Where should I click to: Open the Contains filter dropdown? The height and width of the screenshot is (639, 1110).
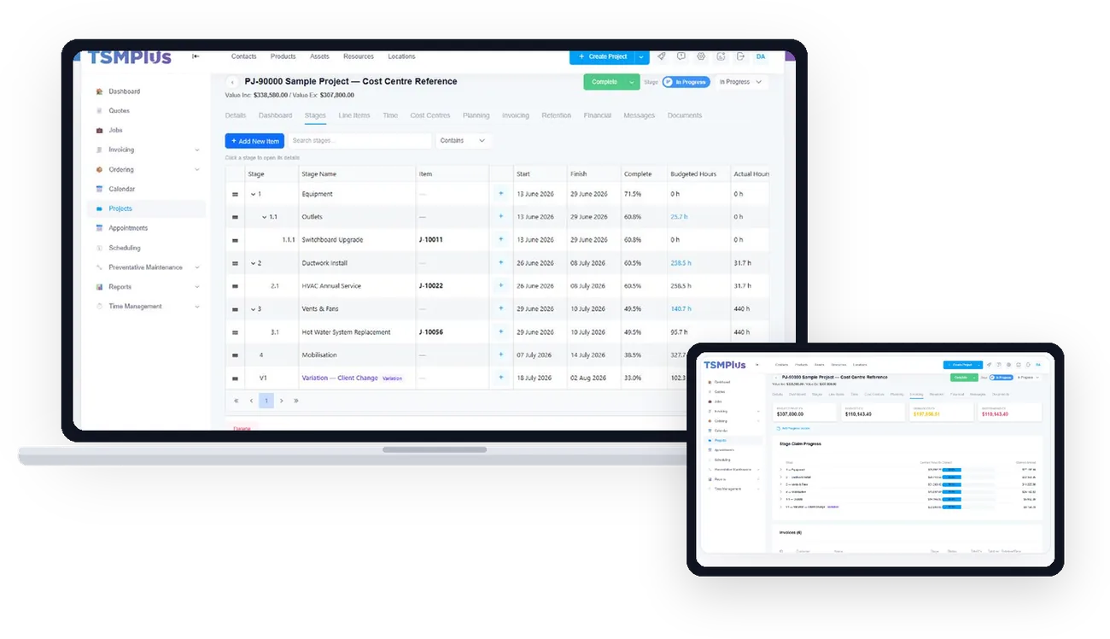[x=464, y=141]
